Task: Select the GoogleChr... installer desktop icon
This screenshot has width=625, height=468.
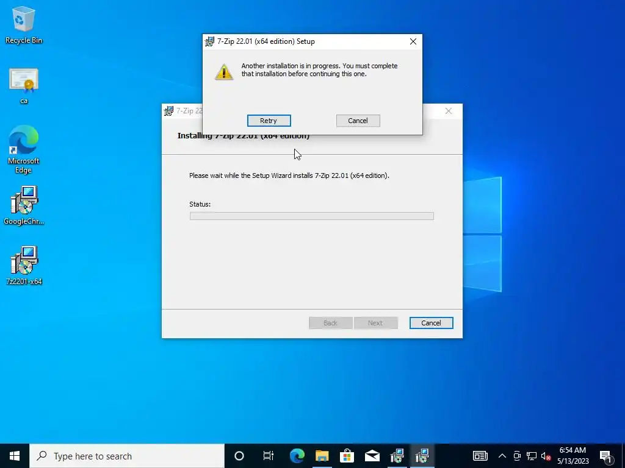Action: point(24,206)
